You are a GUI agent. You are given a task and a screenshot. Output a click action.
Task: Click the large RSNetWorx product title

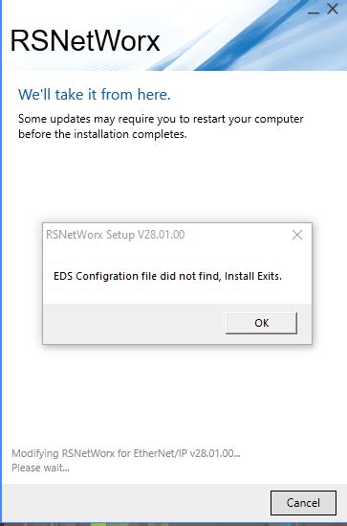pos(85,41)
